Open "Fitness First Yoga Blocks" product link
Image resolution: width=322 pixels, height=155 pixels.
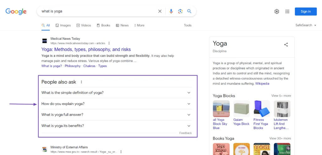[261, 124]
